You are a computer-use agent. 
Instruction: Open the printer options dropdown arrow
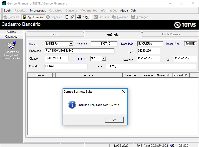point(83,17)
